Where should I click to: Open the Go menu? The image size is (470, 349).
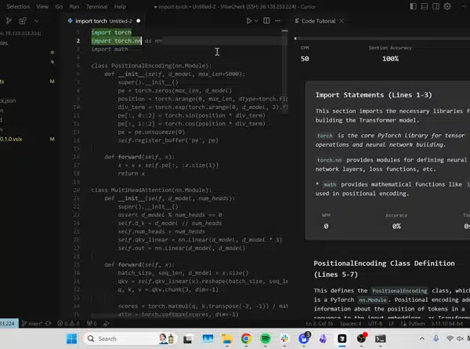[x=59, y=6]
